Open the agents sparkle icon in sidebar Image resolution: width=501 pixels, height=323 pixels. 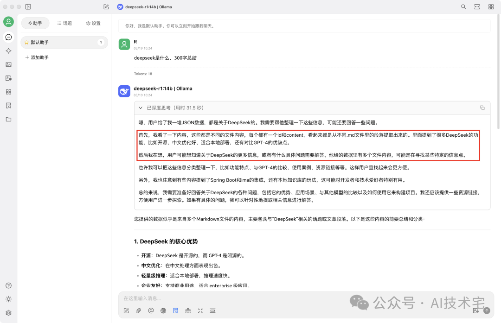pos(9,51)
